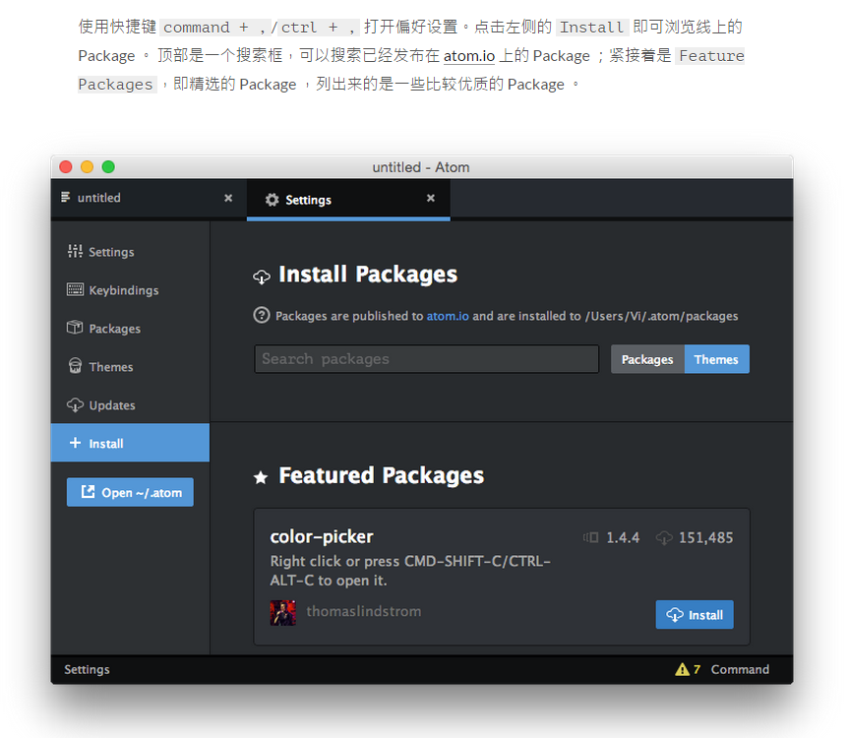Screen dimensions: 848x738
Task: Click the yellow minimize window button
Action: pos(88,166)
